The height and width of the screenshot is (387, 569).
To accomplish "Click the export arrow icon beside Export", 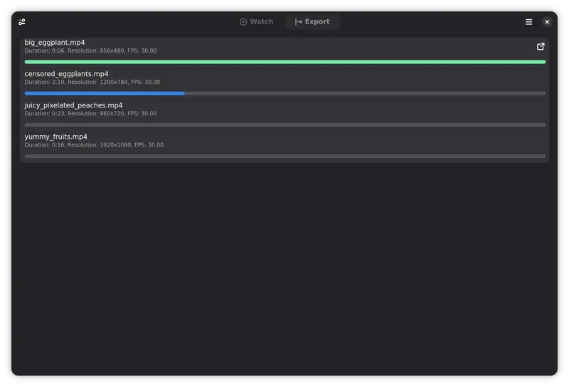I will (x=299, y=22).
